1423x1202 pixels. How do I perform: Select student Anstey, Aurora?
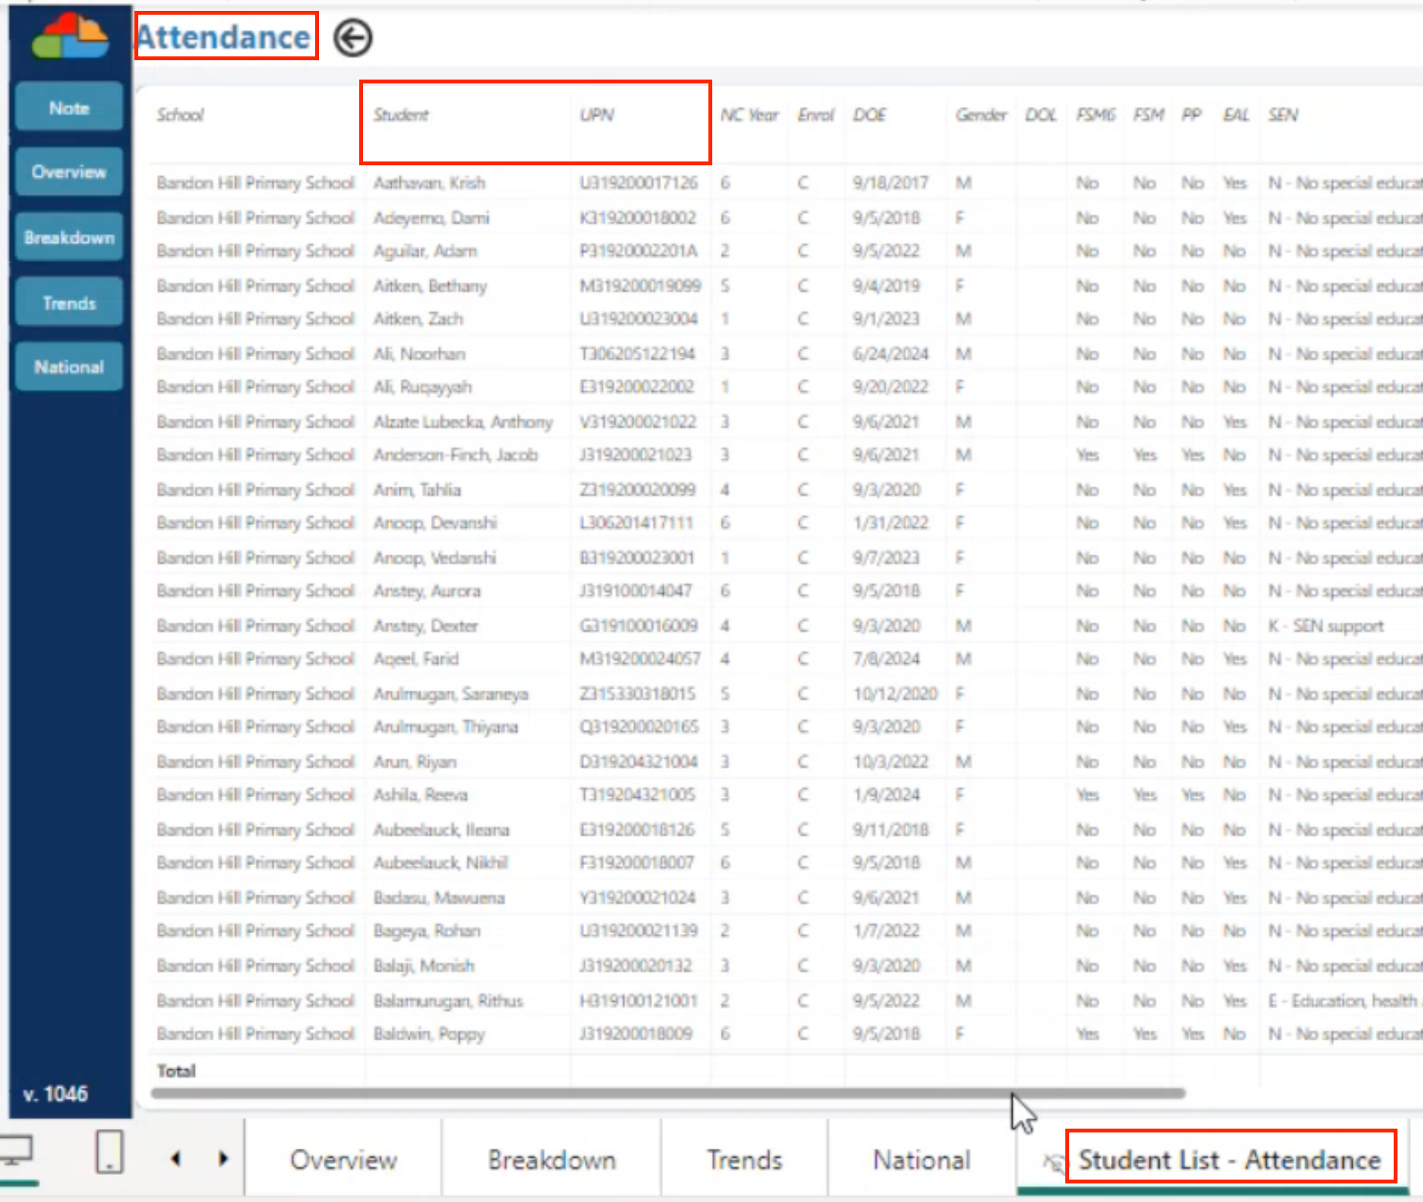coord(427,591)
